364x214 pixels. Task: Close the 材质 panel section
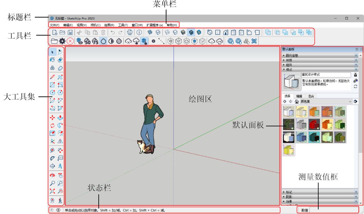[x=356, y=60]
